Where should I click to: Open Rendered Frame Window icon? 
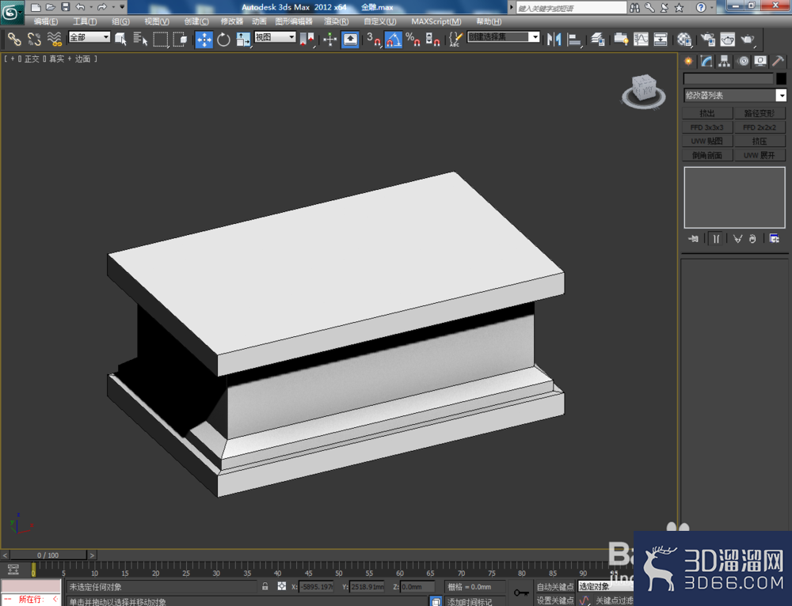pos(727,40)
